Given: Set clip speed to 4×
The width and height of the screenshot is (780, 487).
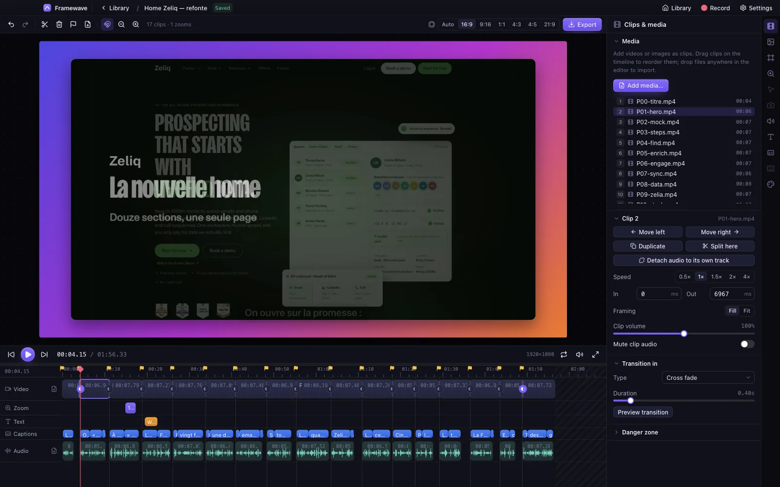Looking at the screenshot, I should (746, 277).
